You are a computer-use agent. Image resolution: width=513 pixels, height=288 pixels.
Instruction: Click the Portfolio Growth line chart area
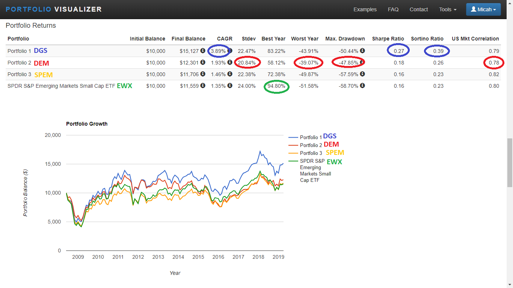(175, 193)
